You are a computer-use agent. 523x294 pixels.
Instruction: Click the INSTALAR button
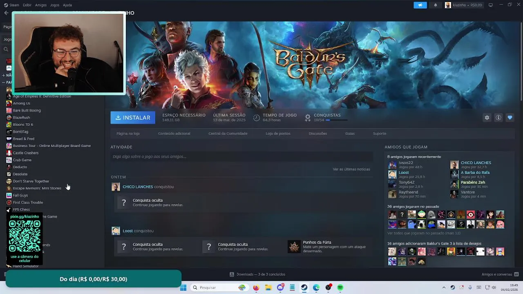tap(133, 118)
